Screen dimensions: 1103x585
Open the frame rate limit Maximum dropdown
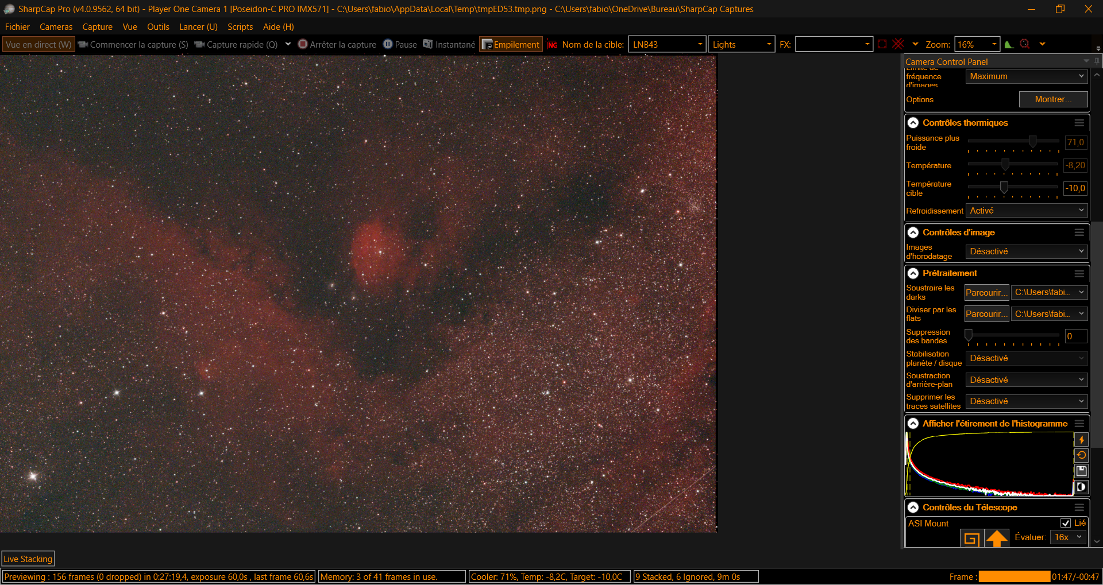[x=1027, y=76]
